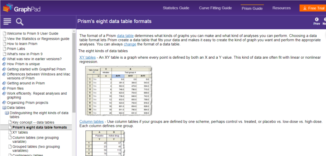Toggle the table of contents menu icon
This screenshot has height=156, width=326.
(7, 21)
